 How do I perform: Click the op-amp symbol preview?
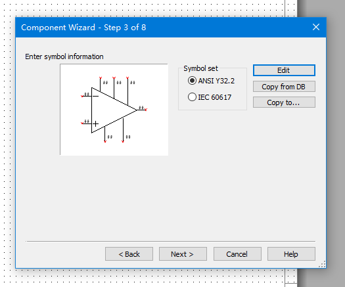[x=114, y=110]
